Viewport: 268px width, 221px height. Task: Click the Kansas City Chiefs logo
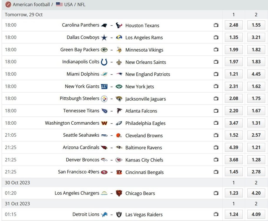[x=119, y=160]
